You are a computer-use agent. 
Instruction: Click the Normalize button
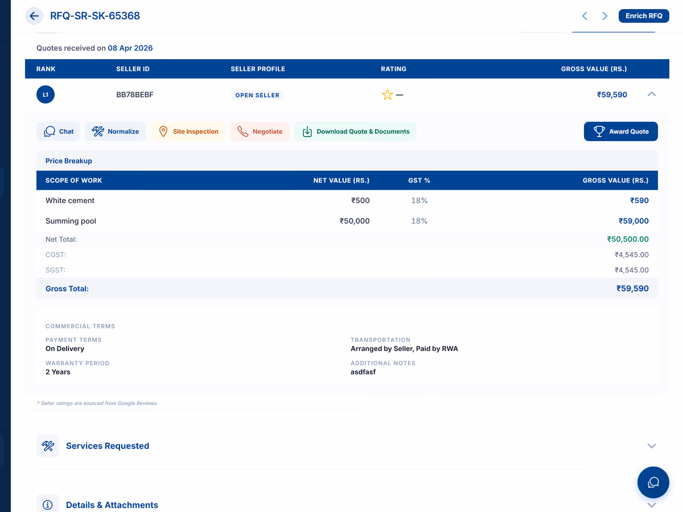pos(116,131)
